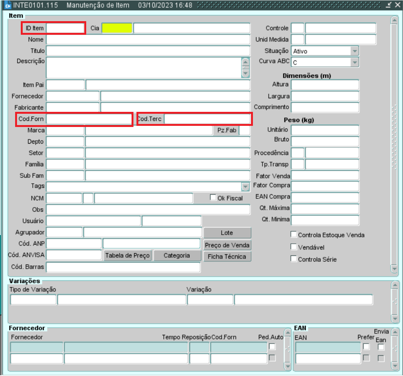Toggle the Vendável checkbox
The height and width of the screenshot is (376, 403).
click(x=293, y=247)
